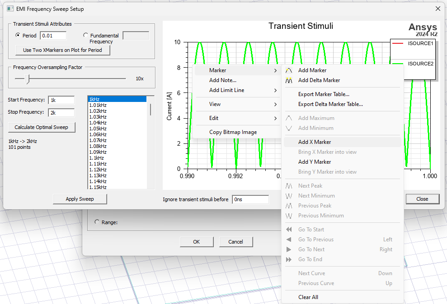Close the EMI Frequency Sweep Setup window
Image resolution: width=447 pixels, height=304 pixels.
click(x=437, y=9)
